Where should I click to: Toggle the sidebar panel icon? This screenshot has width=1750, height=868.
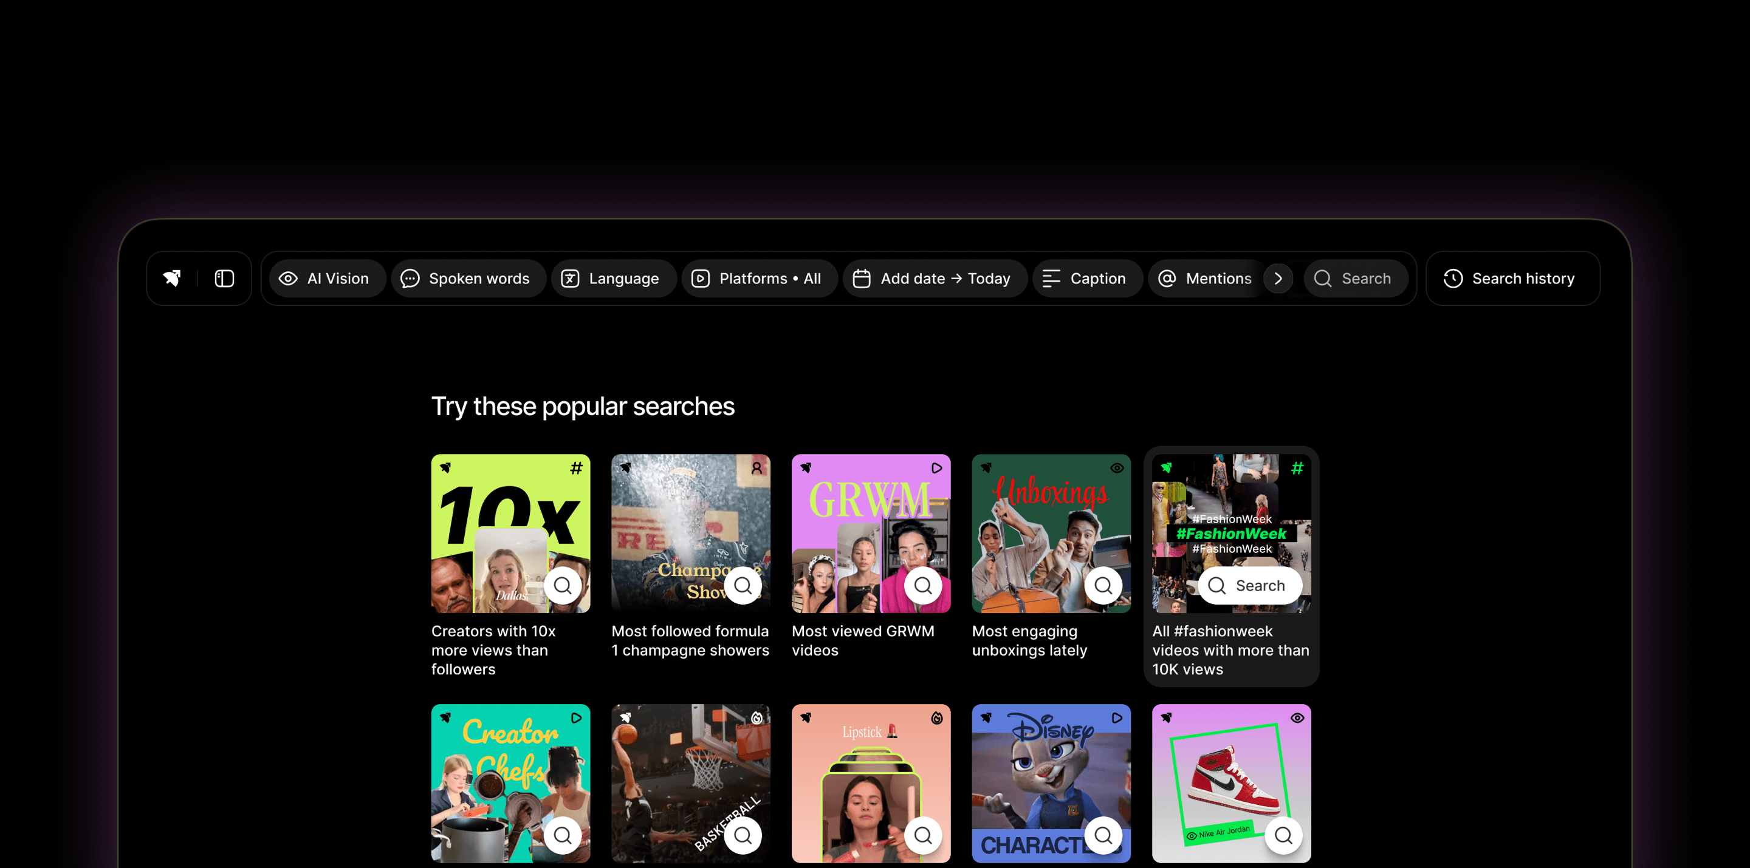224,278
